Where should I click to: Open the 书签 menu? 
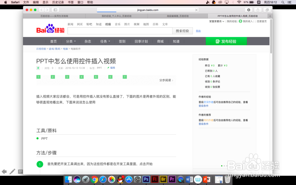(x=71, y=2)
